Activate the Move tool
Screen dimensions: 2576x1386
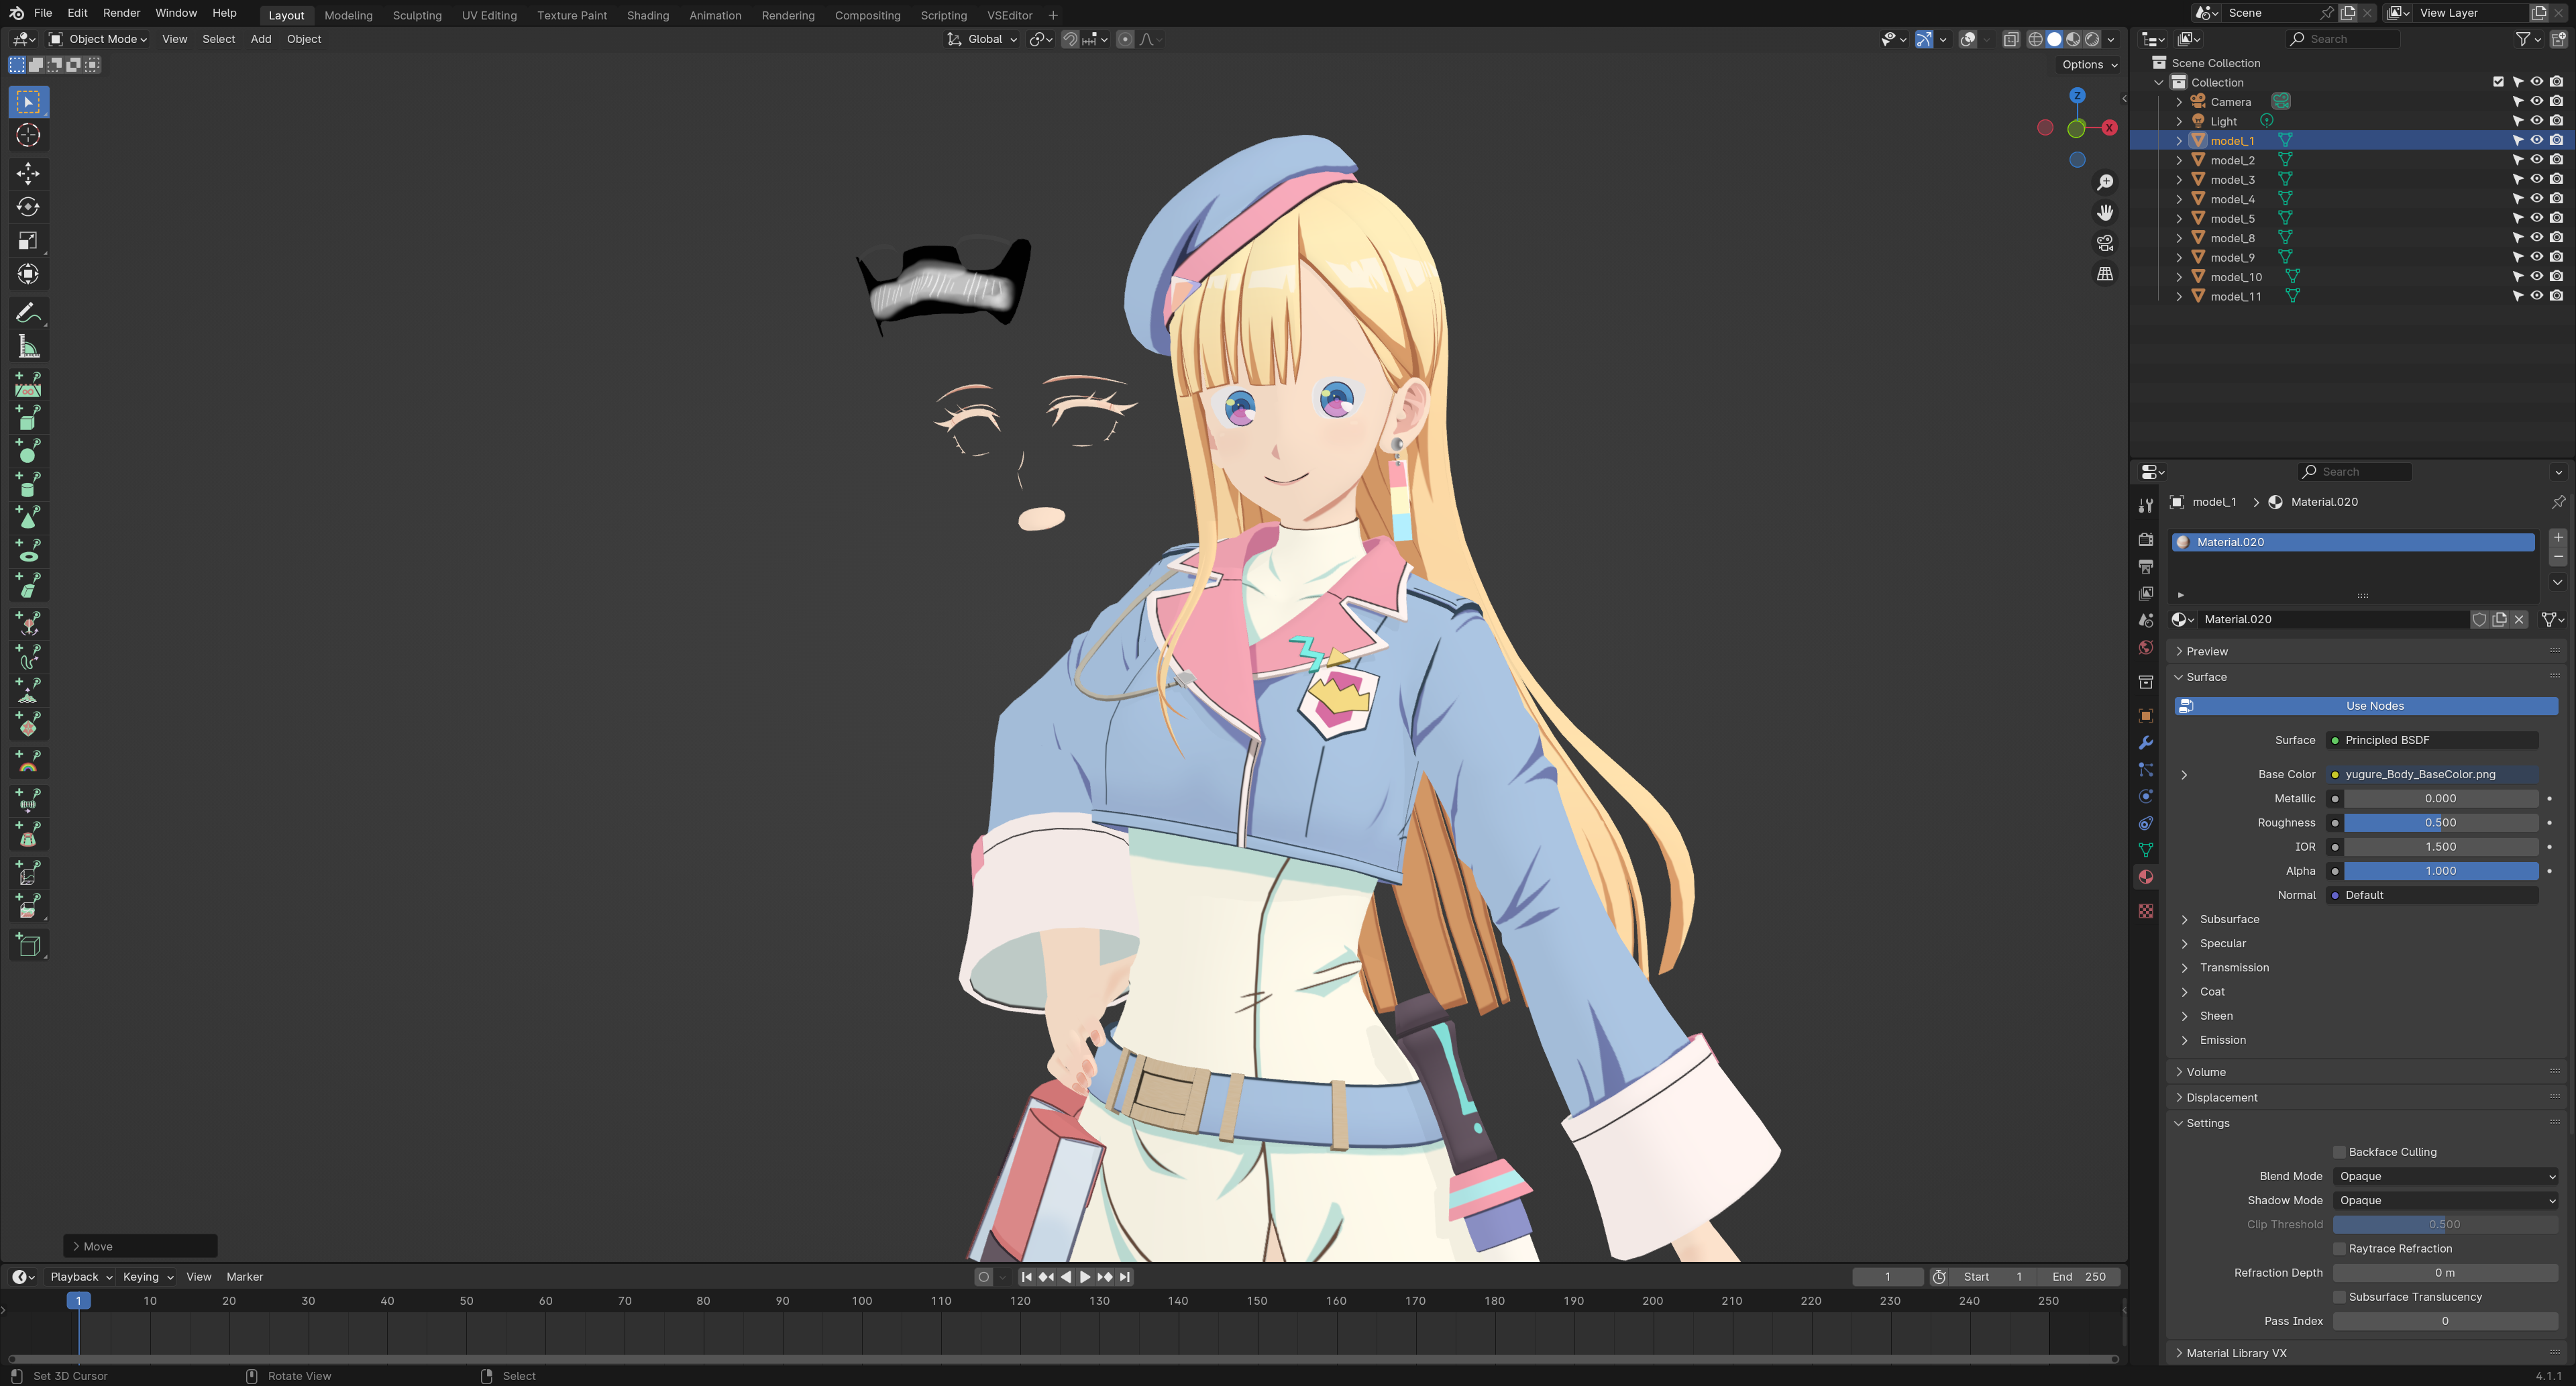[28, 174]
